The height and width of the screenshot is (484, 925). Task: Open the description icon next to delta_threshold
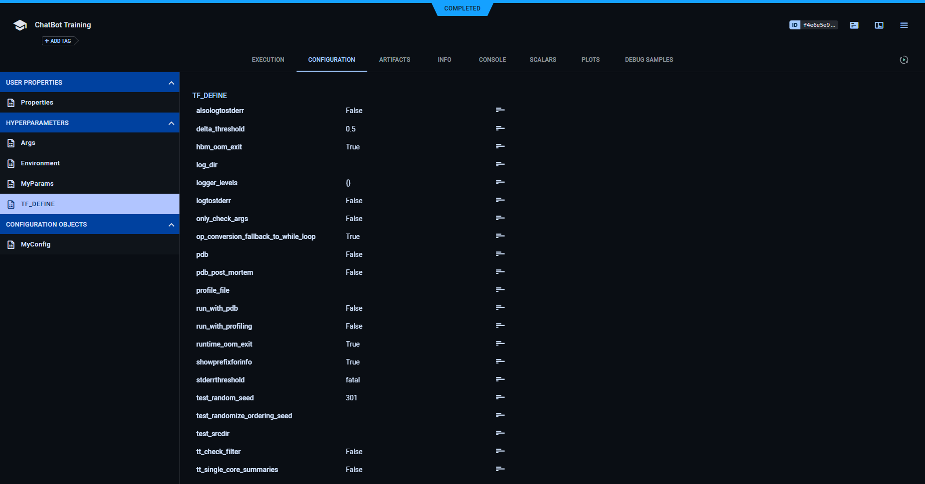coord(499,128)
